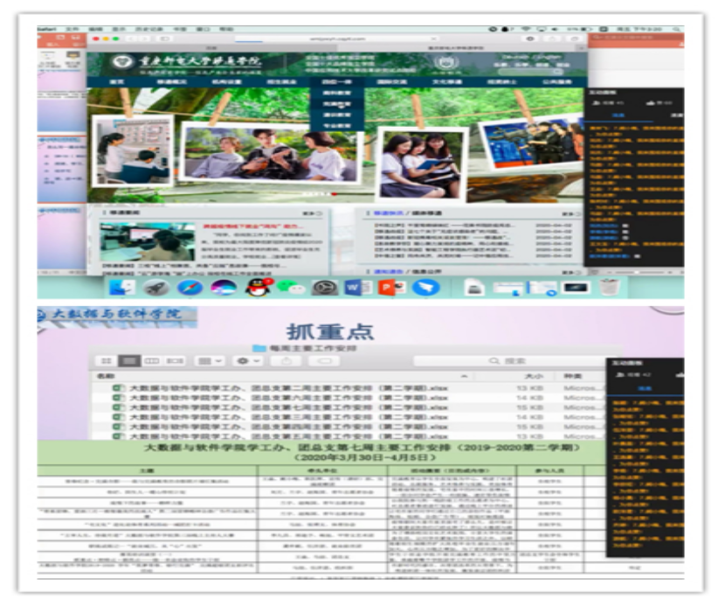Open the Finder gear action dropdown
The height and width of the screenshot is (606, 725).
click(x=248, y=360)
